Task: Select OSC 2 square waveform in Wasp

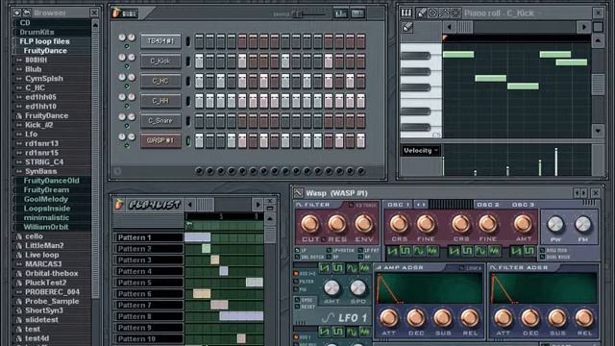Action: (468, 251)
